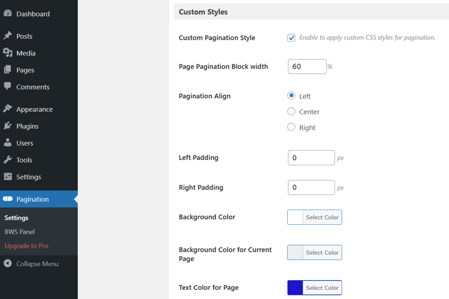Click the Text Color for Page label
Screen dimensions: 449x299
[209, 287]
